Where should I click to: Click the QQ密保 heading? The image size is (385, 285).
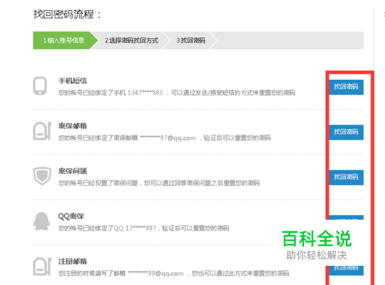tap(71, 216)
